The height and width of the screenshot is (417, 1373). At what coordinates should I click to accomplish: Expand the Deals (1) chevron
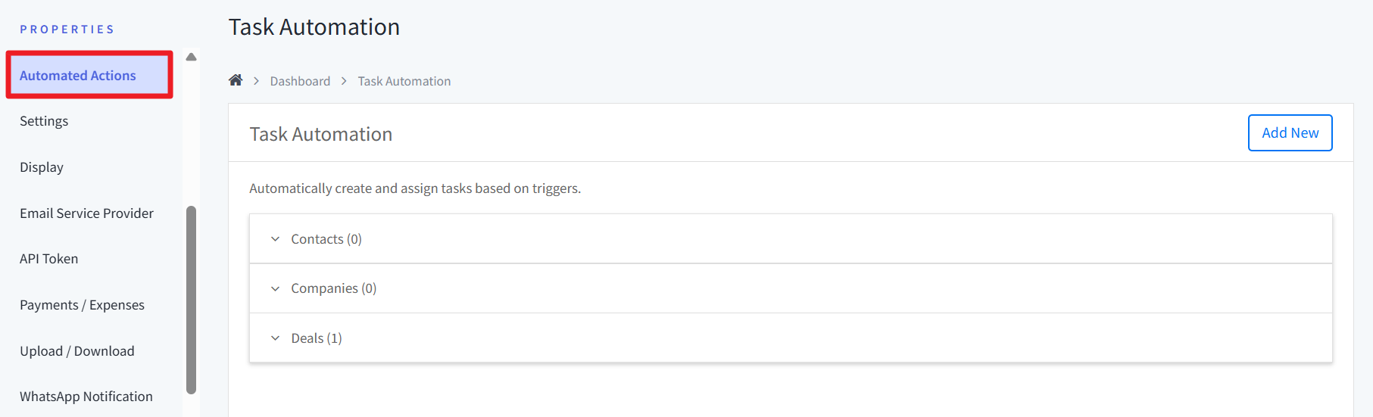275,338
